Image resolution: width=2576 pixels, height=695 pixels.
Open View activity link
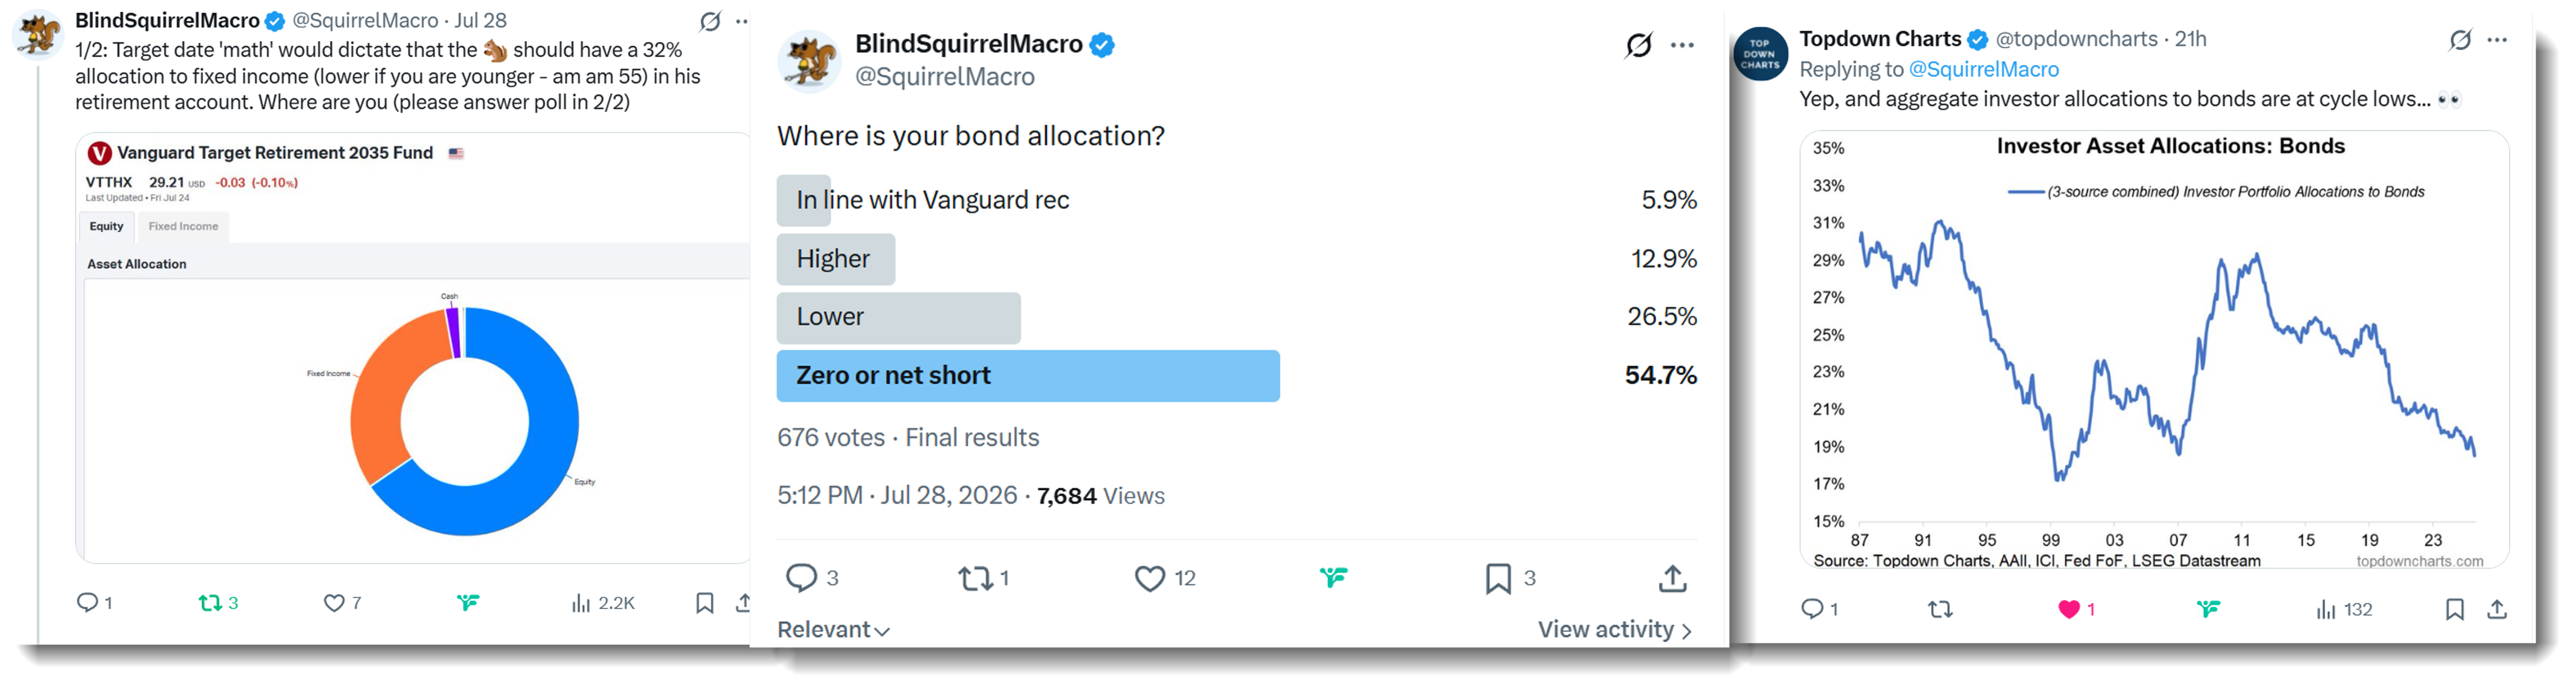1614,629
